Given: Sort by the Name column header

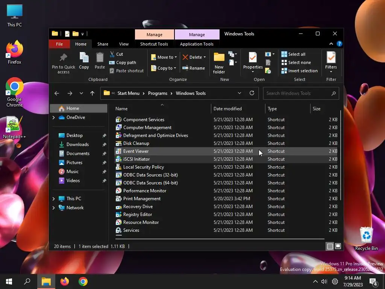Looking at the screenshot, I should [162, 109].
